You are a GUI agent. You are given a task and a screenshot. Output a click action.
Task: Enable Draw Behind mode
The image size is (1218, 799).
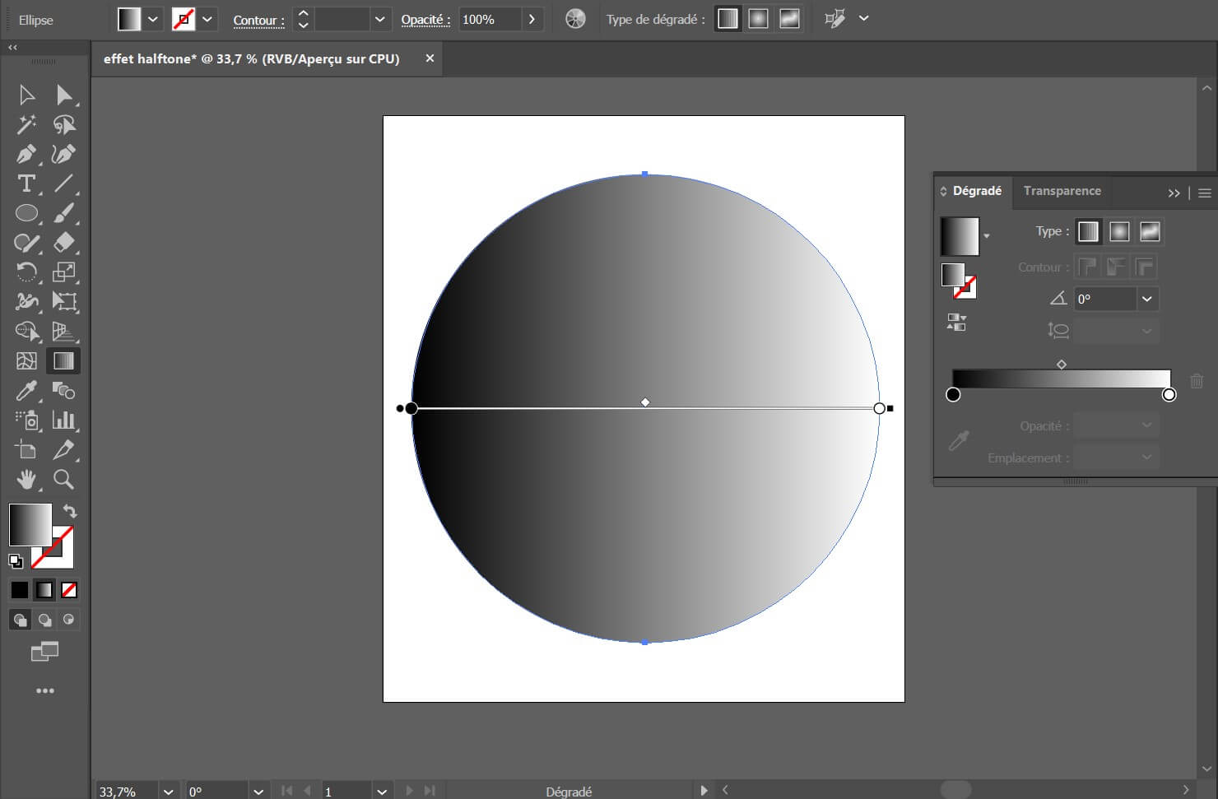pyautogui.click(x=44, y=620)
